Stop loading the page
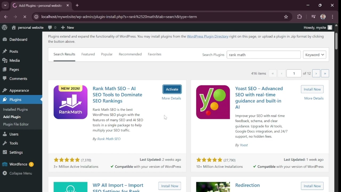 [x=25, y=17]
